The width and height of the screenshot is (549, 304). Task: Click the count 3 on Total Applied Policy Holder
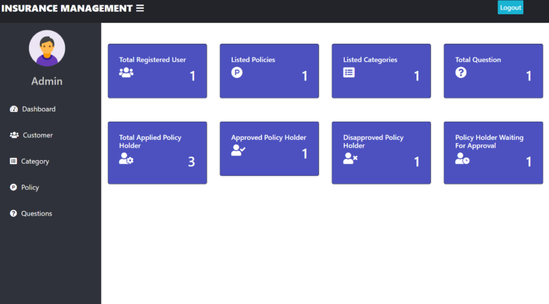click(191, 161)
